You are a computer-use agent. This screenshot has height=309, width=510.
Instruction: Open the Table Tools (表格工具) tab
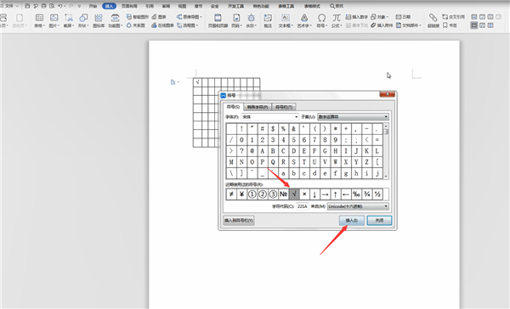[x=286, y=6]
